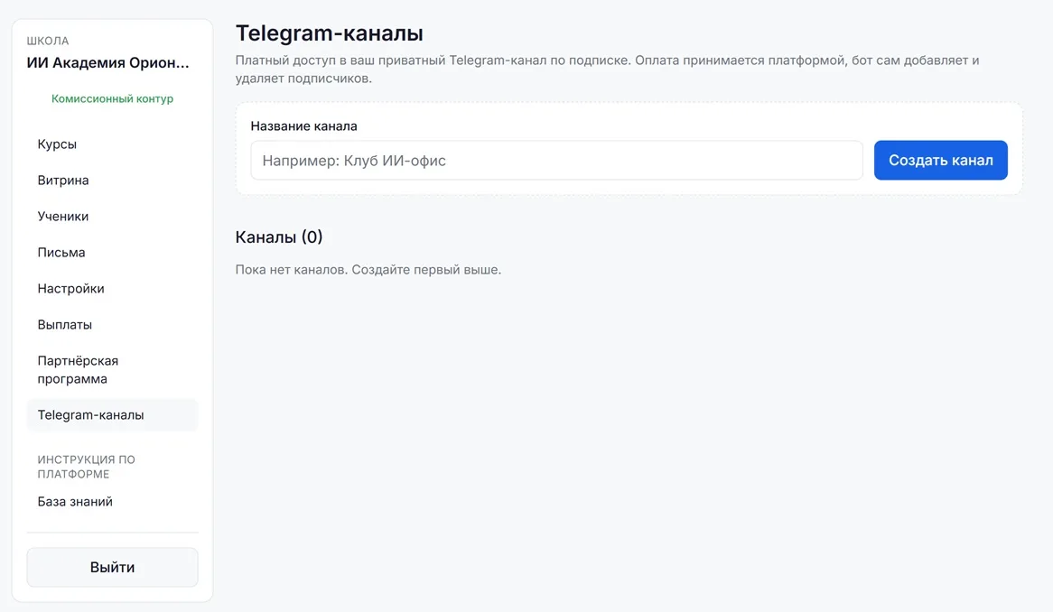Click the ШКОЛА label above school name

coord(48,41)
